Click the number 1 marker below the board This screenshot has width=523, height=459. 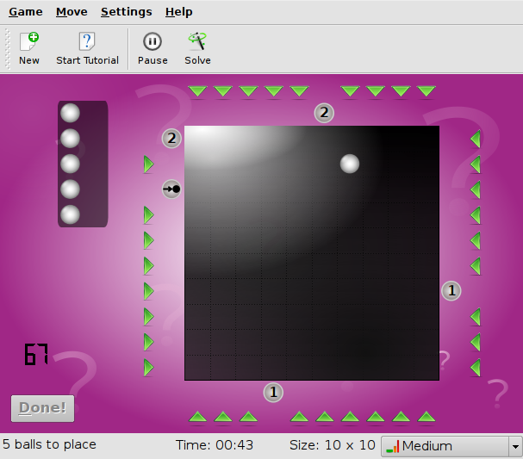pyautogui.click(x=273, y=393)
